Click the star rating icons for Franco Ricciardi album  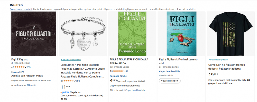(x=19, y=67)
